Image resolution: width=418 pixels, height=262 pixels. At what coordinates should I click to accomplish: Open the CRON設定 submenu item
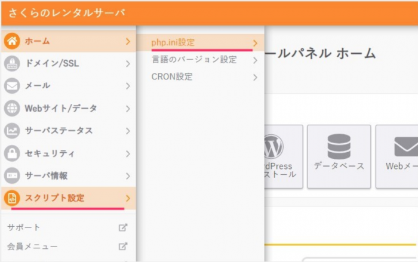200,77
